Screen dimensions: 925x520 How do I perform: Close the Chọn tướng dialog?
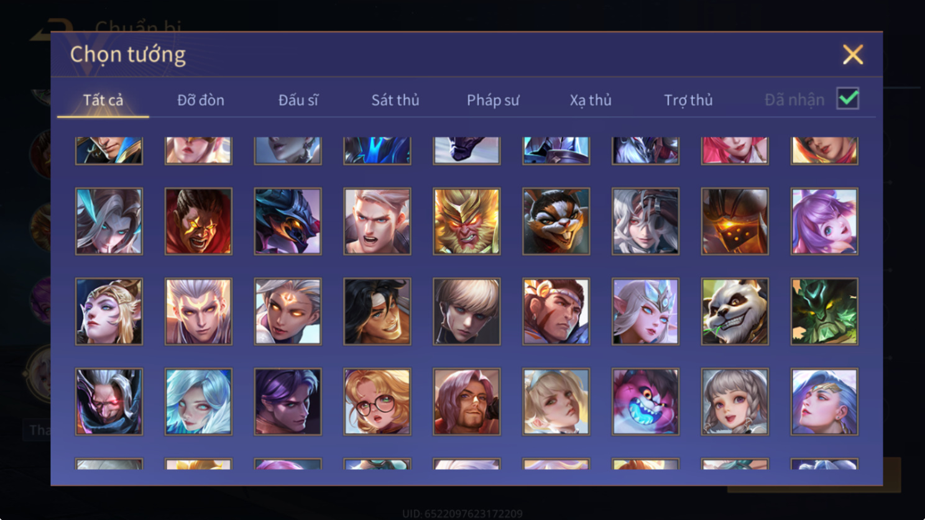click(x=853, y=55)
